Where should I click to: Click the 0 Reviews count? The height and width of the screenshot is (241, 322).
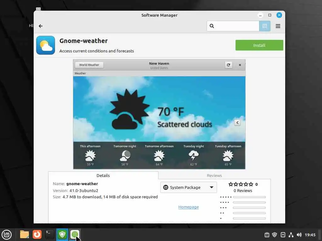[x=243, y=190]
